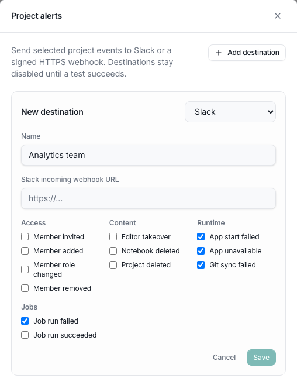Enable Member removed alerts

tap(25, 288)
